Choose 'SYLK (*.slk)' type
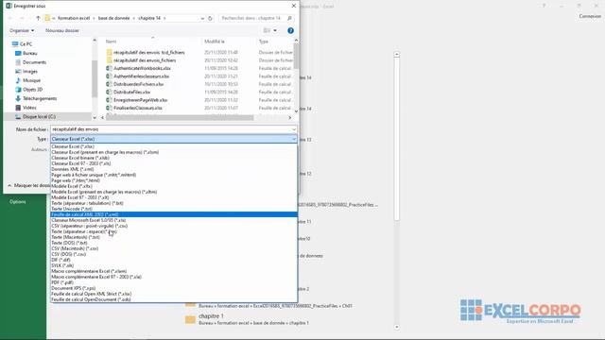Screen dimensions: 605x340 point(174,265)
